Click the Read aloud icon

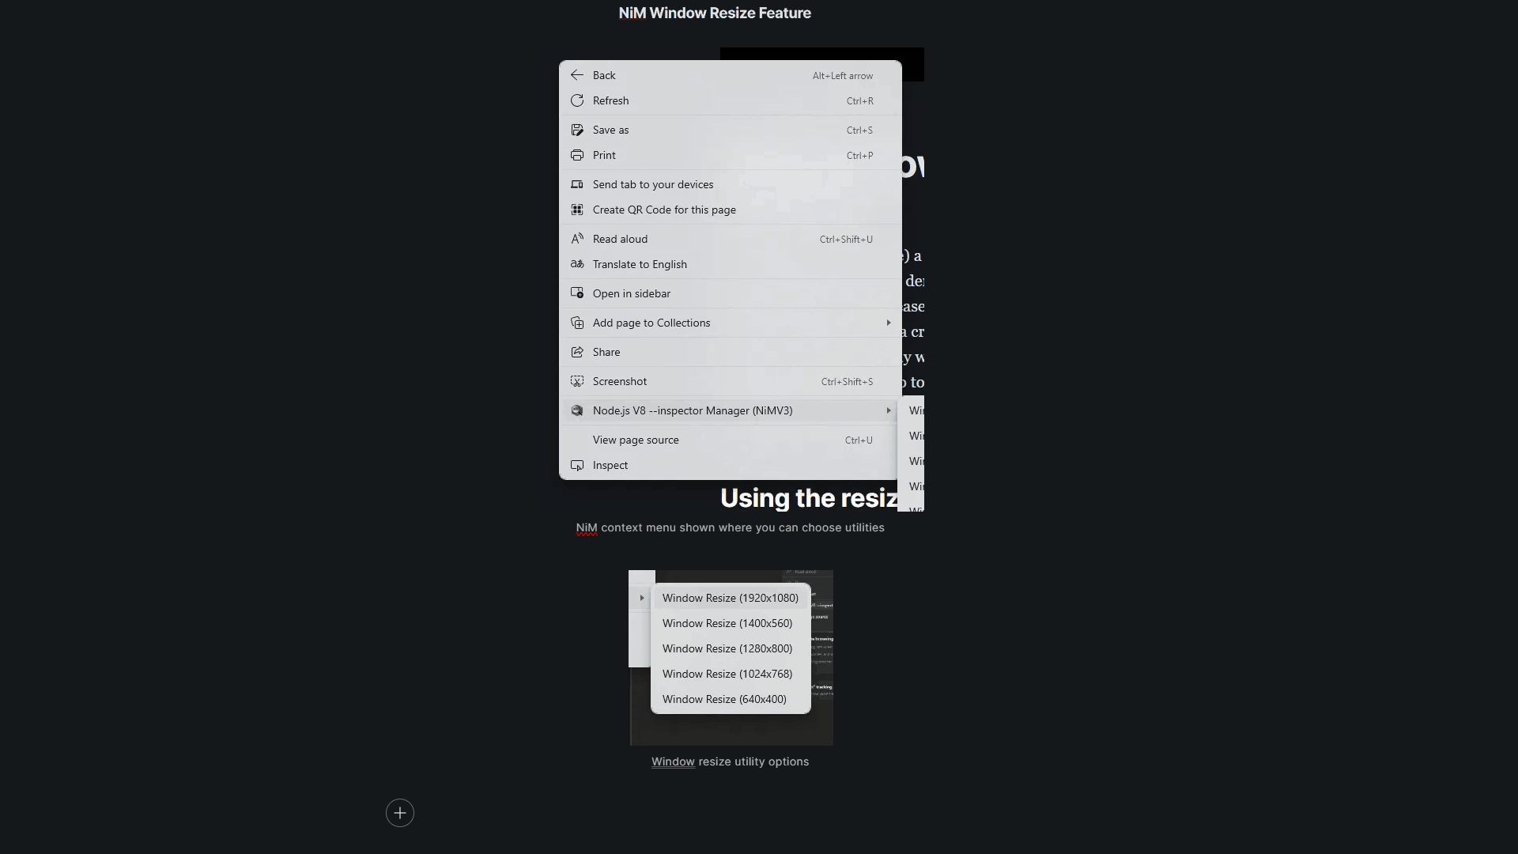(576, 238)
